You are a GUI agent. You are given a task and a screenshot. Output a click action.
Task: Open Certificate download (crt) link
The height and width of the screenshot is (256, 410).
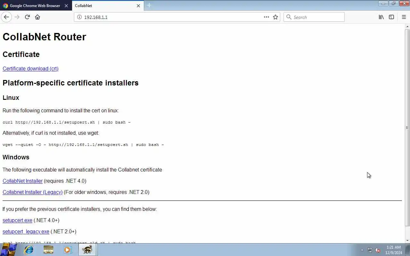click(x=30, y=68)
